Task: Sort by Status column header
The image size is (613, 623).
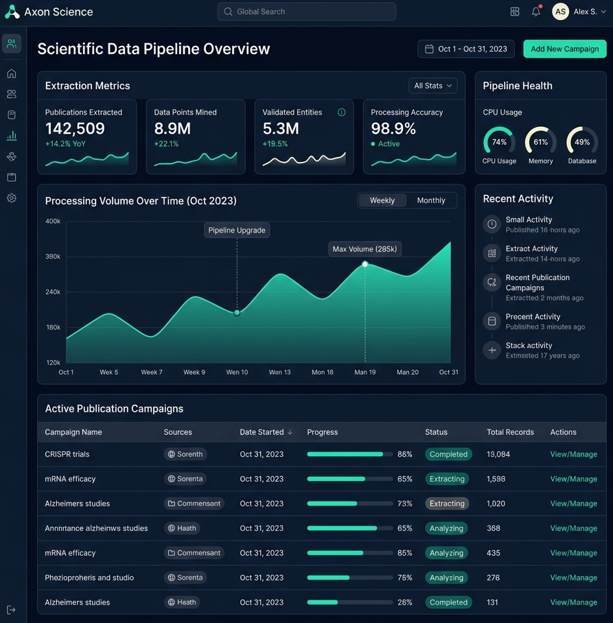Action: (x=436, y=432)
